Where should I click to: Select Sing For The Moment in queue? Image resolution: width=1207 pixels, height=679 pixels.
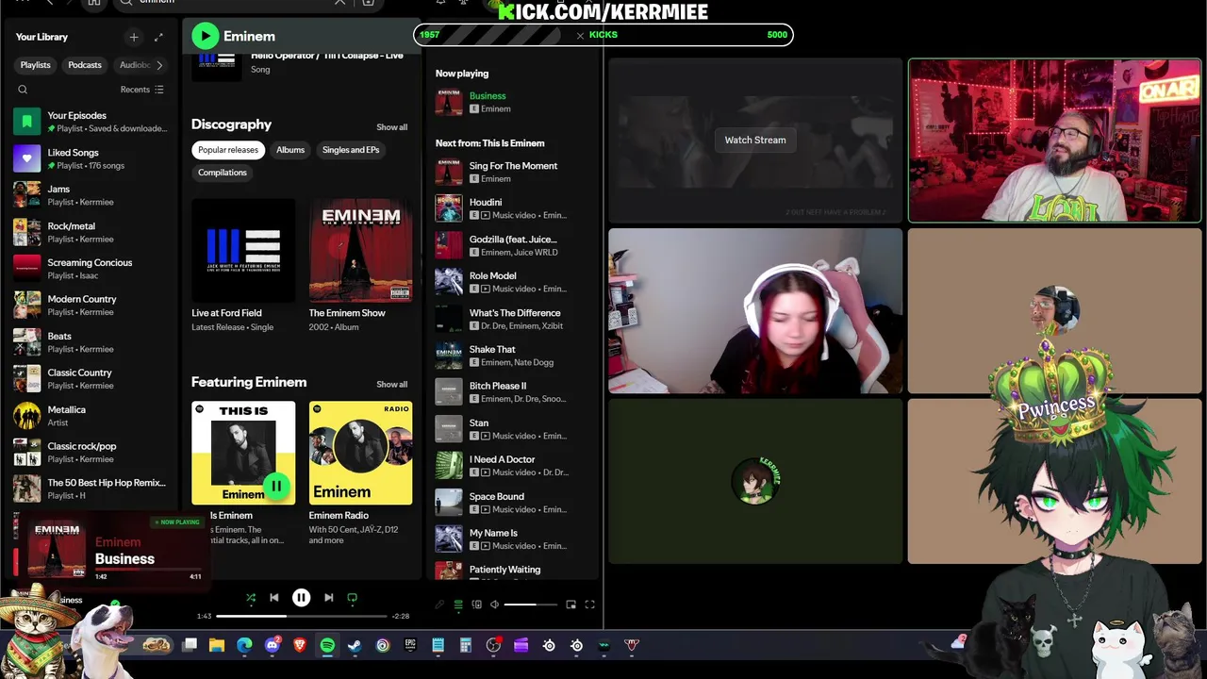513,172
